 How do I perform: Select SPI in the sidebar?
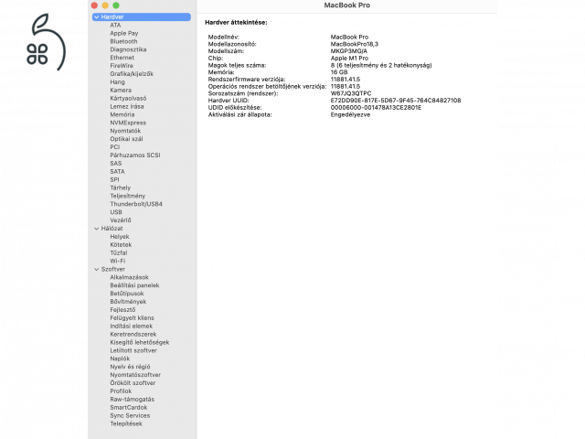[x=114, y=179]
